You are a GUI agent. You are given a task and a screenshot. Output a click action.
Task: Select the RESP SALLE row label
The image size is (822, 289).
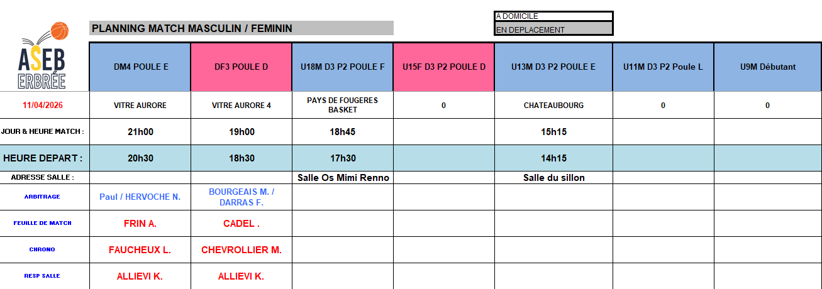43,276
